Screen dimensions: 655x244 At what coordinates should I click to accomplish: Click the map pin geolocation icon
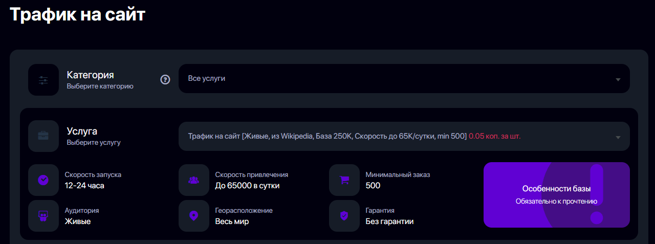(x=193, y=216)
